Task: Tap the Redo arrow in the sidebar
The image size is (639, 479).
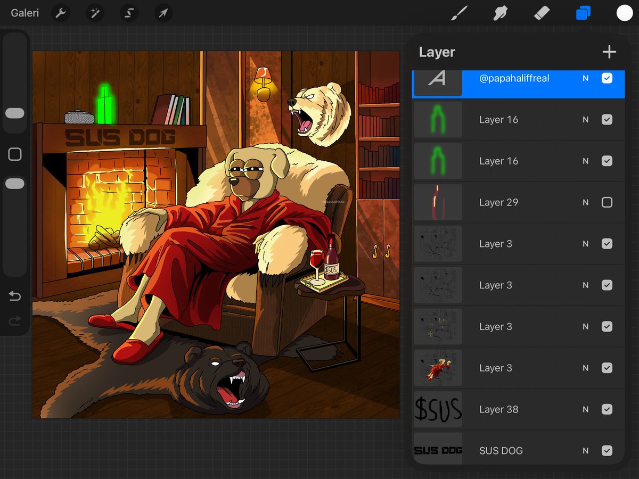Action: pyautogui.click(x=15, y=320)
